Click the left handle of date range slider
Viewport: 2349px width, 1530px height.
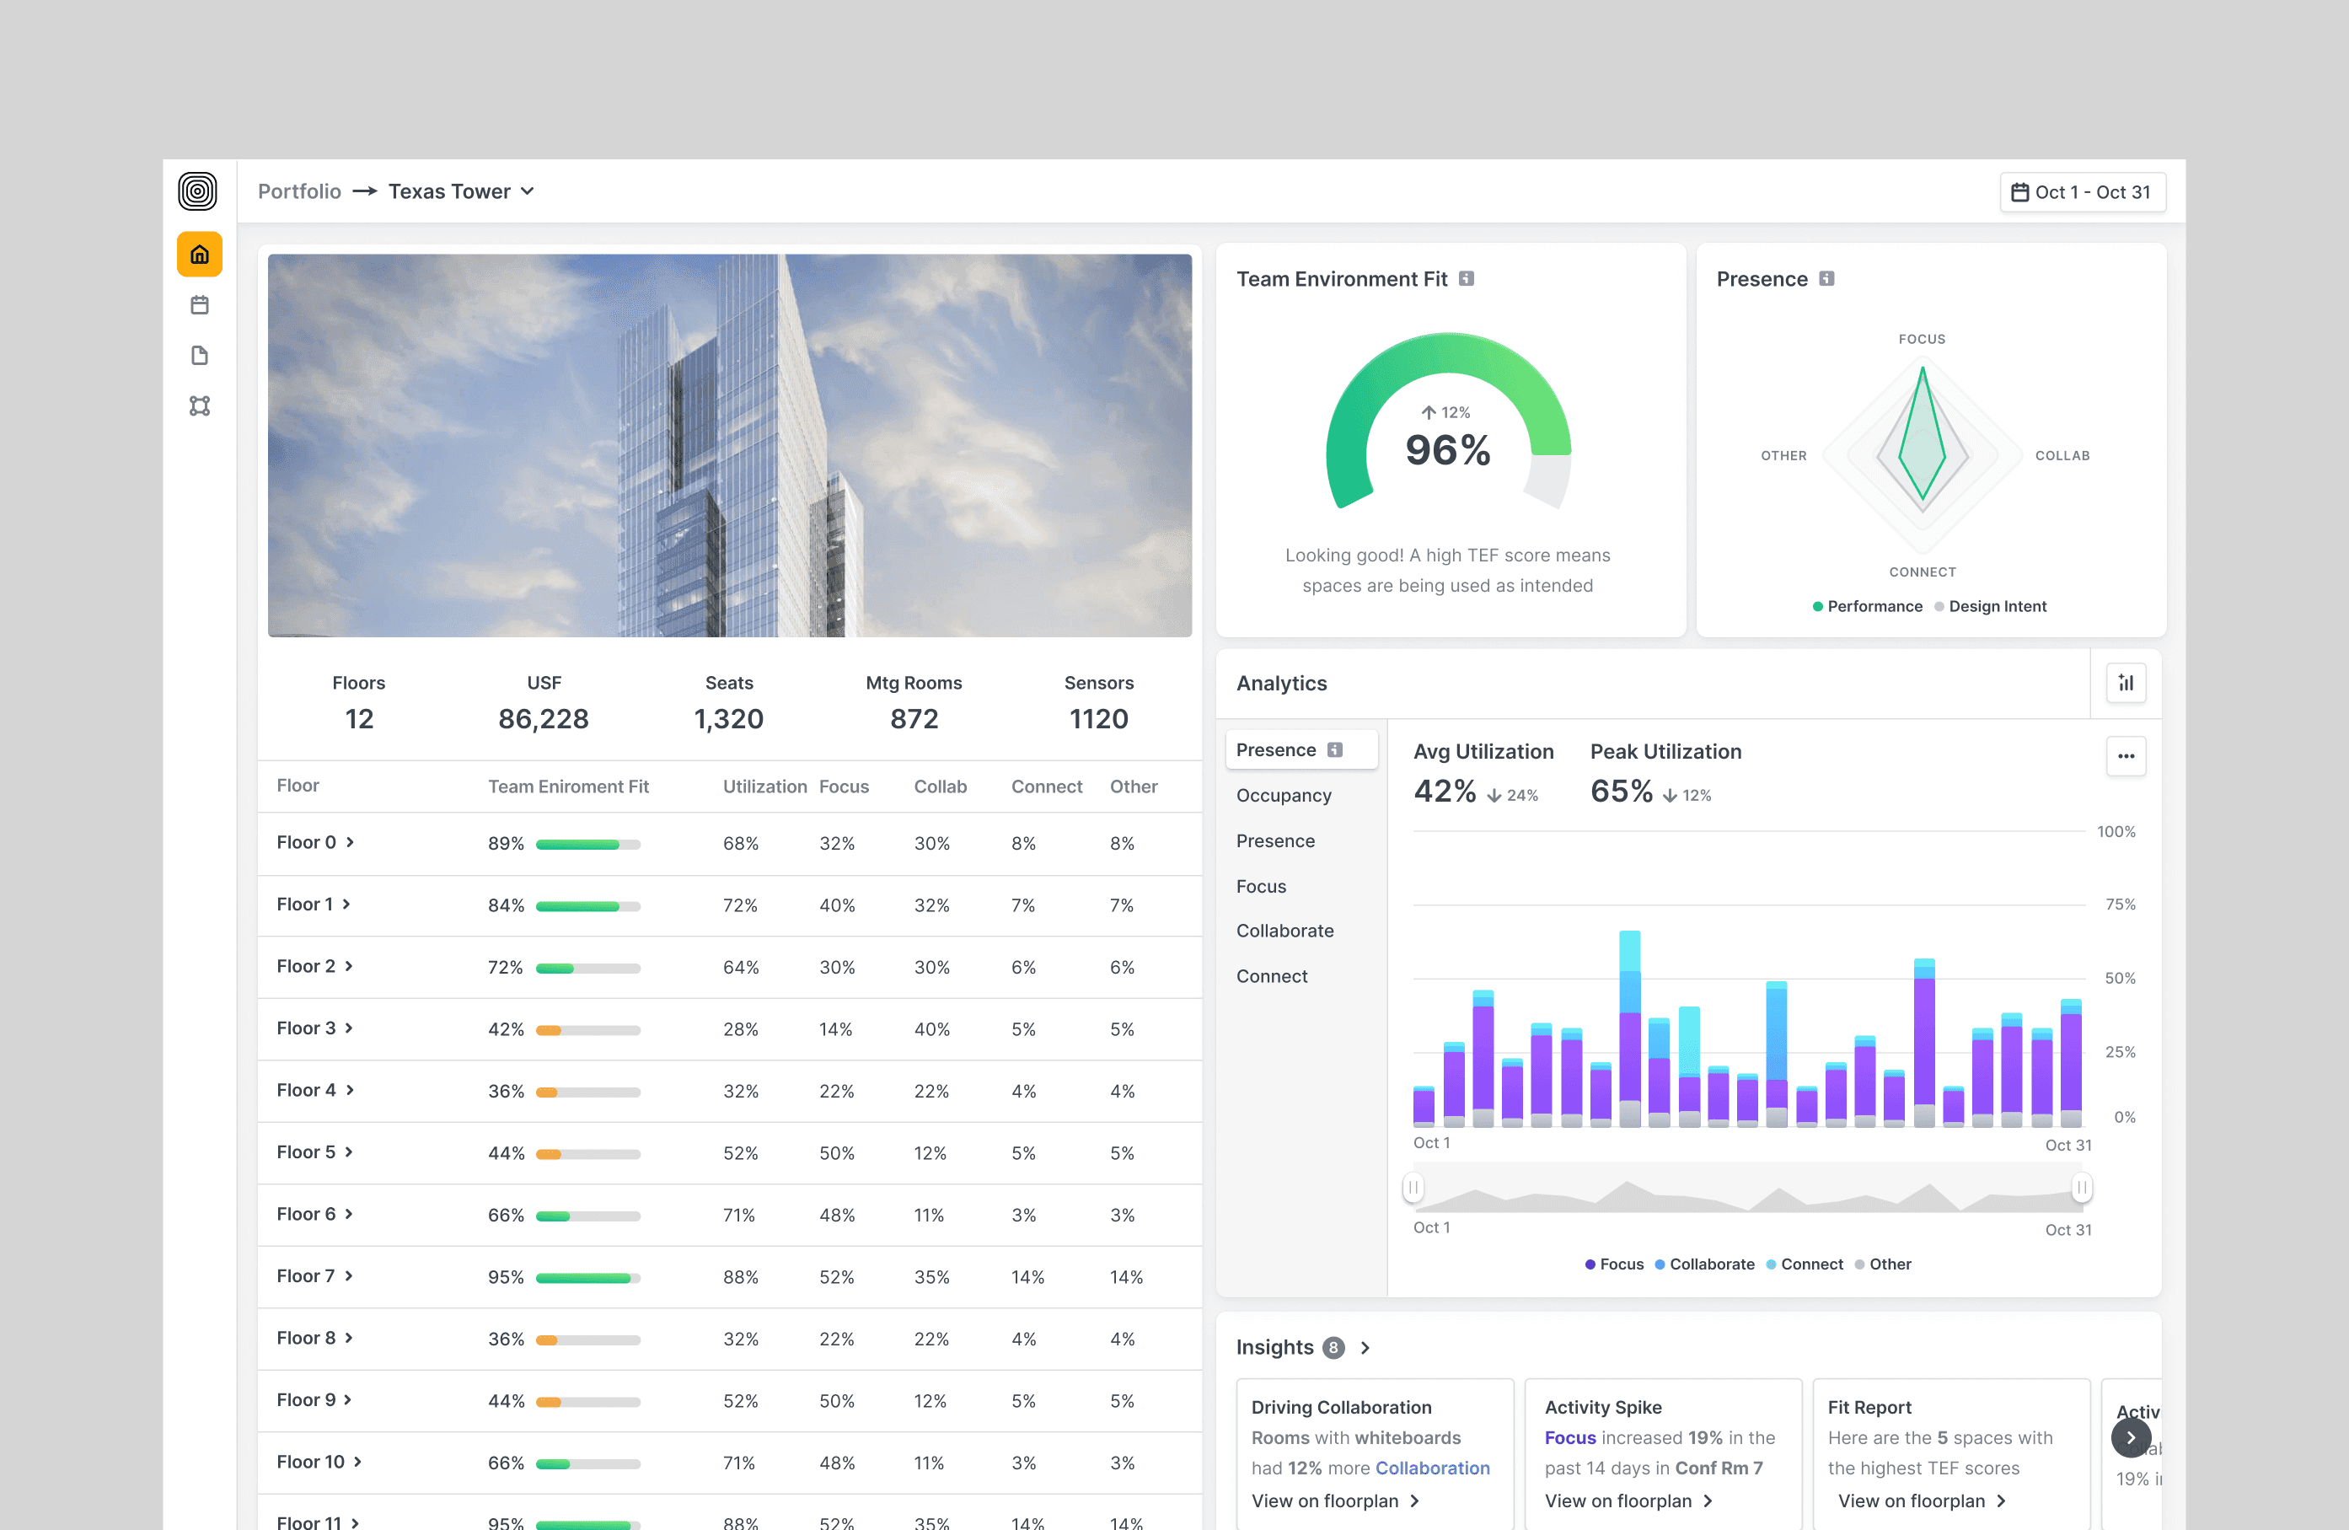click(x=1413, y=1188)
